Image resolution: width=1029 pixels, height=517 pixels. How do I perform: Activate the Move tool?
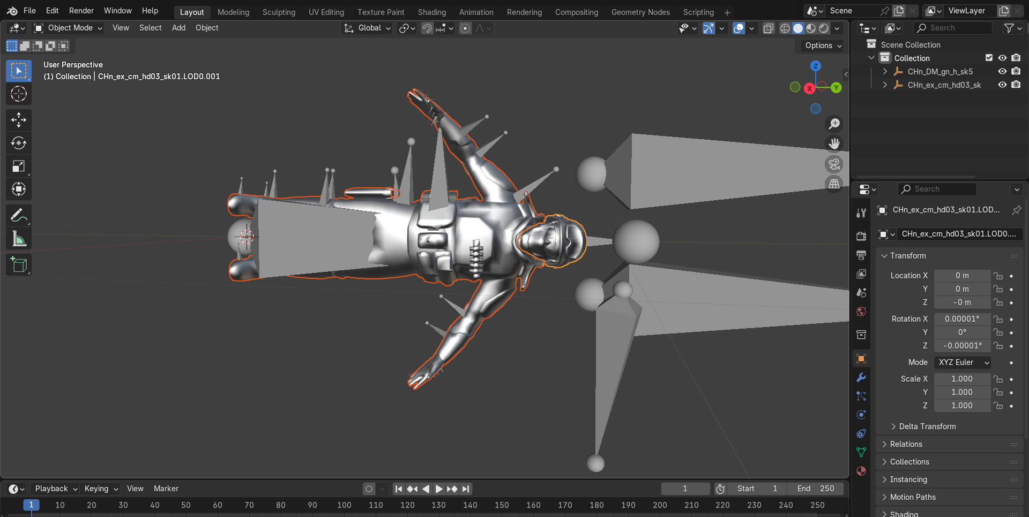[19, 120]
